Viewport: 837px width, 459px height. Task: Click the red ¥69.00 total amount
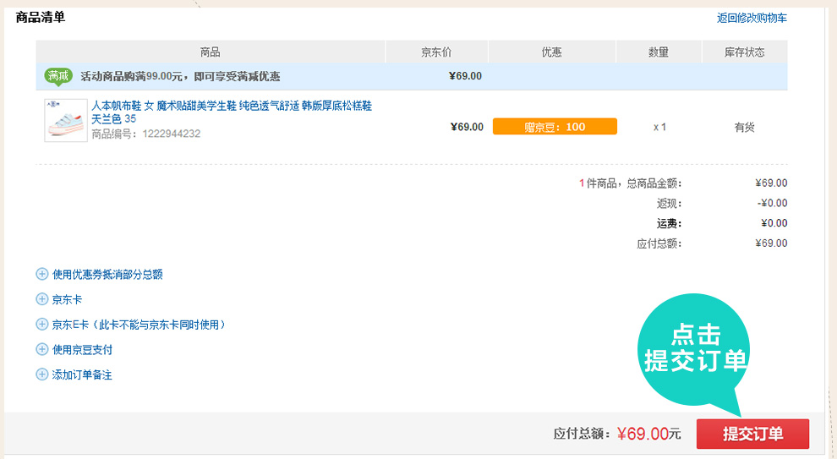[x=643, y=434]
